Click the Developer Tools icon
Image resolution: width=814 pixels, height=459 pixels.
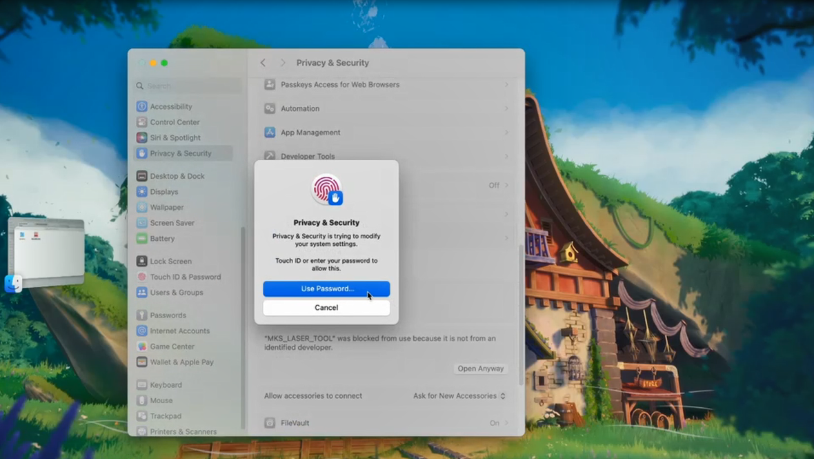270,156
